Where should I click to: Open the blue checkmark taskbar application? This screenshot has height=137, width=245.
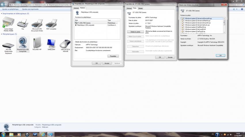click(x=35, y=134)
